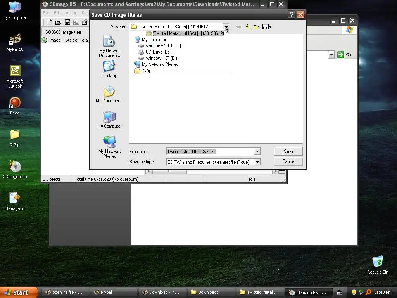Viewport: 397px width, 298px height.
Task: Click the Cancel button
Action: click(x=288, y=161)
